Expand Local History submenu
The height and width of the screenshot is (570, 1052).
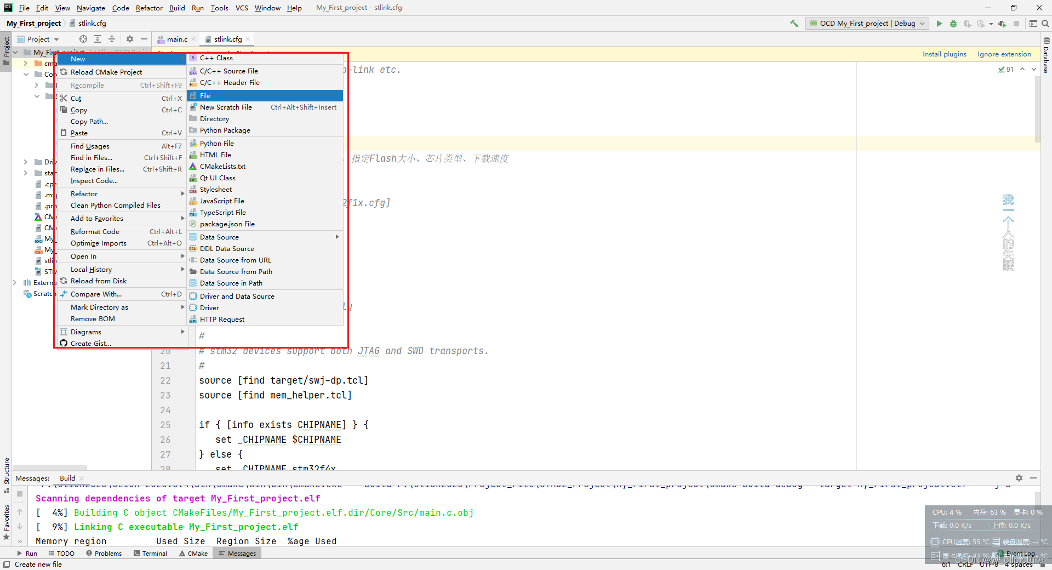tap(122, 270)
